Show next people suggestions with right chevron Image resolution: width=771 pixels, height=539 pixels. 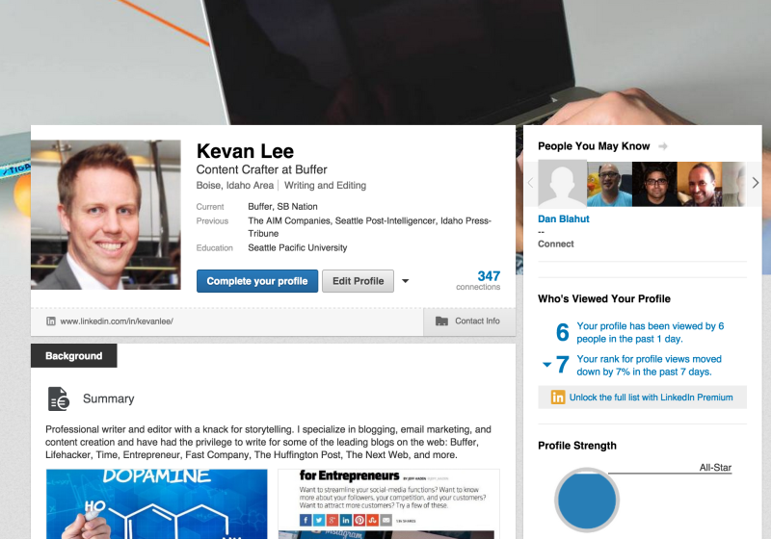click(756, 183)
